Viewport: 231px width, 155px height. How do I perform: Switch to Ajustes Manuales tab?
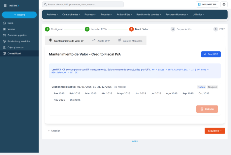[x=130, y=40]
